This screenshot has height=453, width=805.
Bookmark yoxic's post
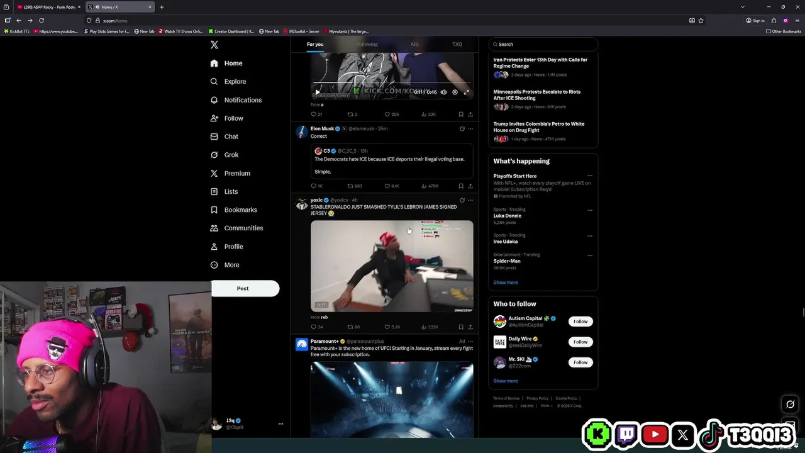tap(461, 327)
